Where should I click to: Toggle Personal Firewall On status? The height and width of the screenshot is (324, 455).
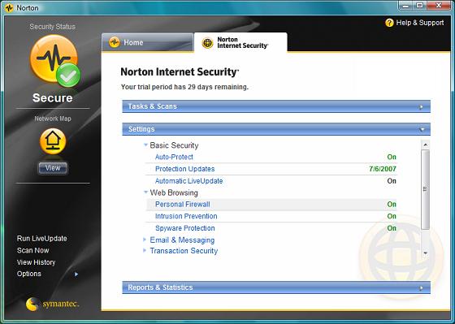392,204
